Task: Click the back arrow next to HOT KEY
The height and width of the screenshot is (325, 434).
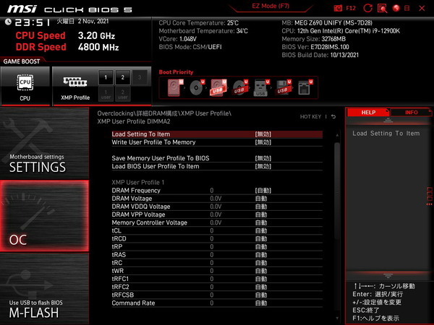Action: 333,116
